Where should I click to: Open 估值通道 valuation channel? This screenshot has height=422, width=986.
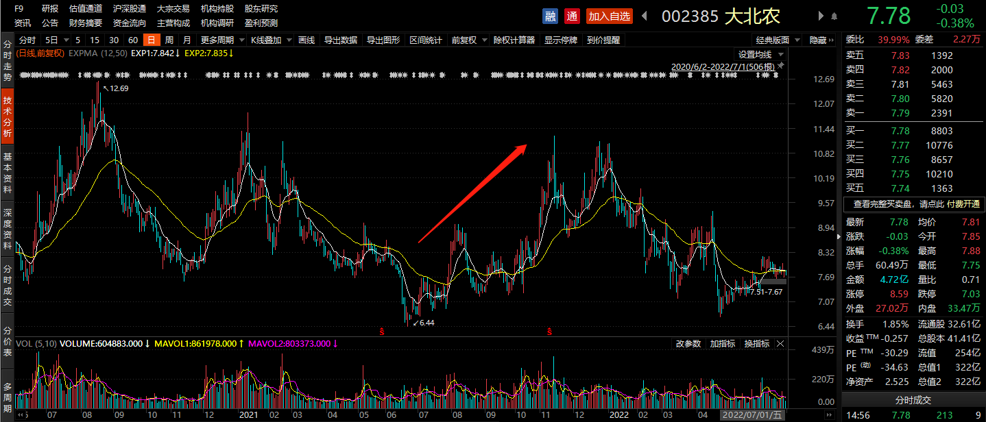coord(86,9)
